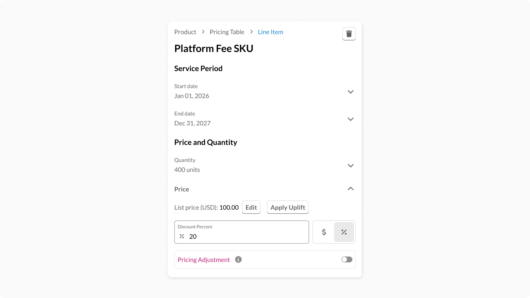Select the dollar sign discount mode

(x=324, y=232)
